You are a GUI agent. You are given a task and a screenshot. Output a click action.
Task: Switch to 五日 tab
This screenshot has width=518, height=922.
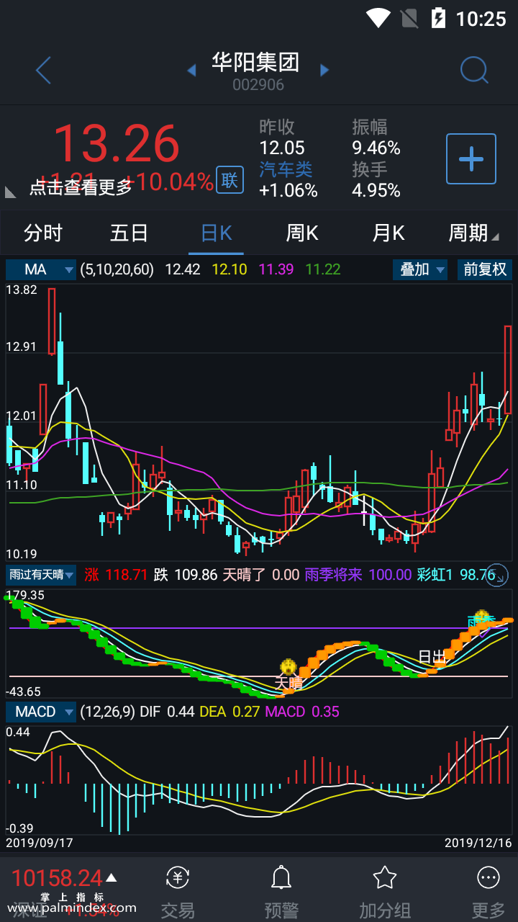(129, 233)
